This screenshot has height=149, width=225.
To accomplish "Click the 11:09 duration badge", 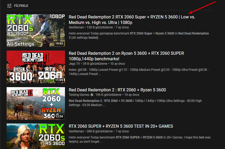I will (59, 80).
